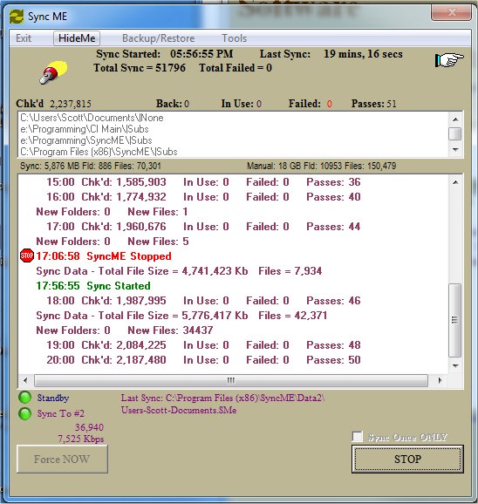Click the Total Sync = 51796 text
The width and height of the screenshot is (478, 504).
coord(140,68)
